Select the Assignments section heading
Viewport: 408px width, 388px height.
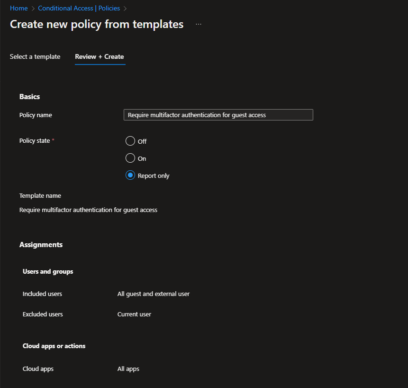click(41, 245)
